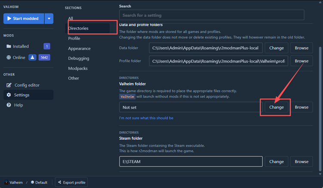Select Settings in the sidebar
Screen dimensions: 323x188
28,95
